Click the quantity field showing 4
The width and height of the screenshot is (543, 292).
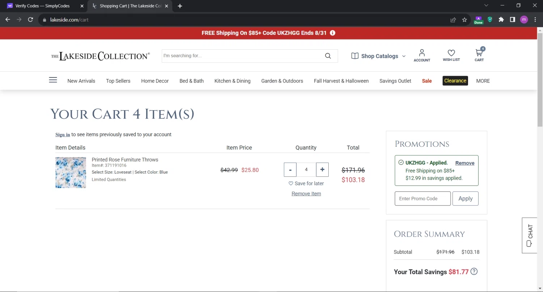click(306, 170)
